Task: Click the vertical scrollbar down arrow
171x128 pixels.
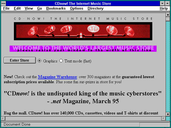Action: click(168, 114)
